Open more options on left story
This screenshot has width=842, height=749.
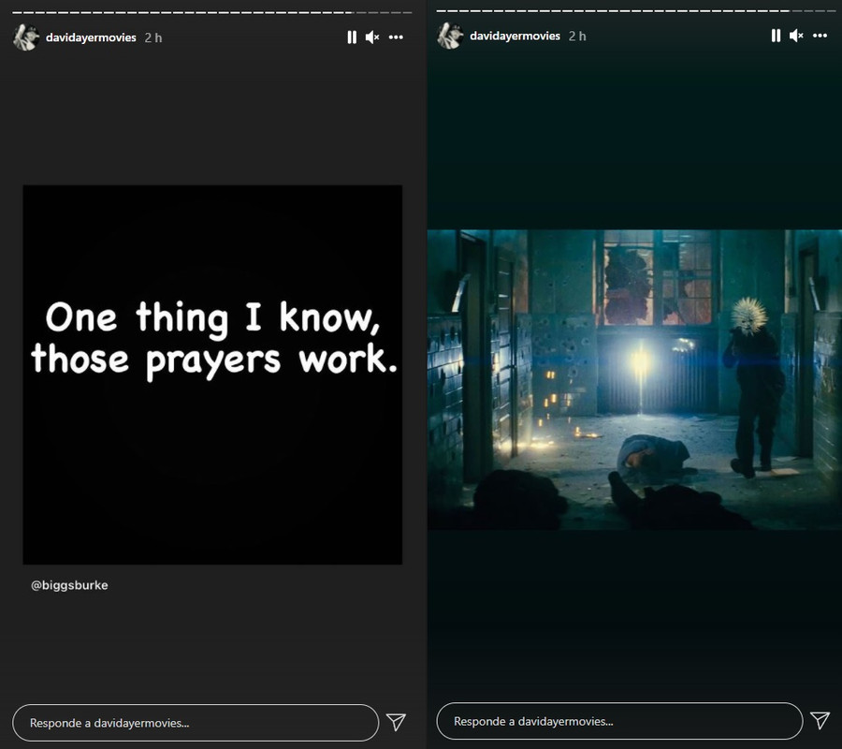(396, 37)
